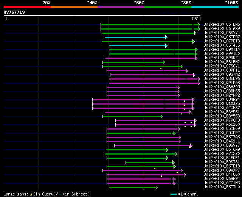
Task: Select label UniRef100_A2XHS7
Action: tap(222, 108)
